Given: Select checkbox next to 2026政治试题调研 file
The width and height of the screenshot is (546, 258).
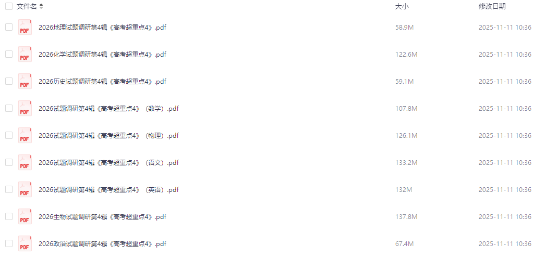Looking at the screenshot, I should 9,244.
